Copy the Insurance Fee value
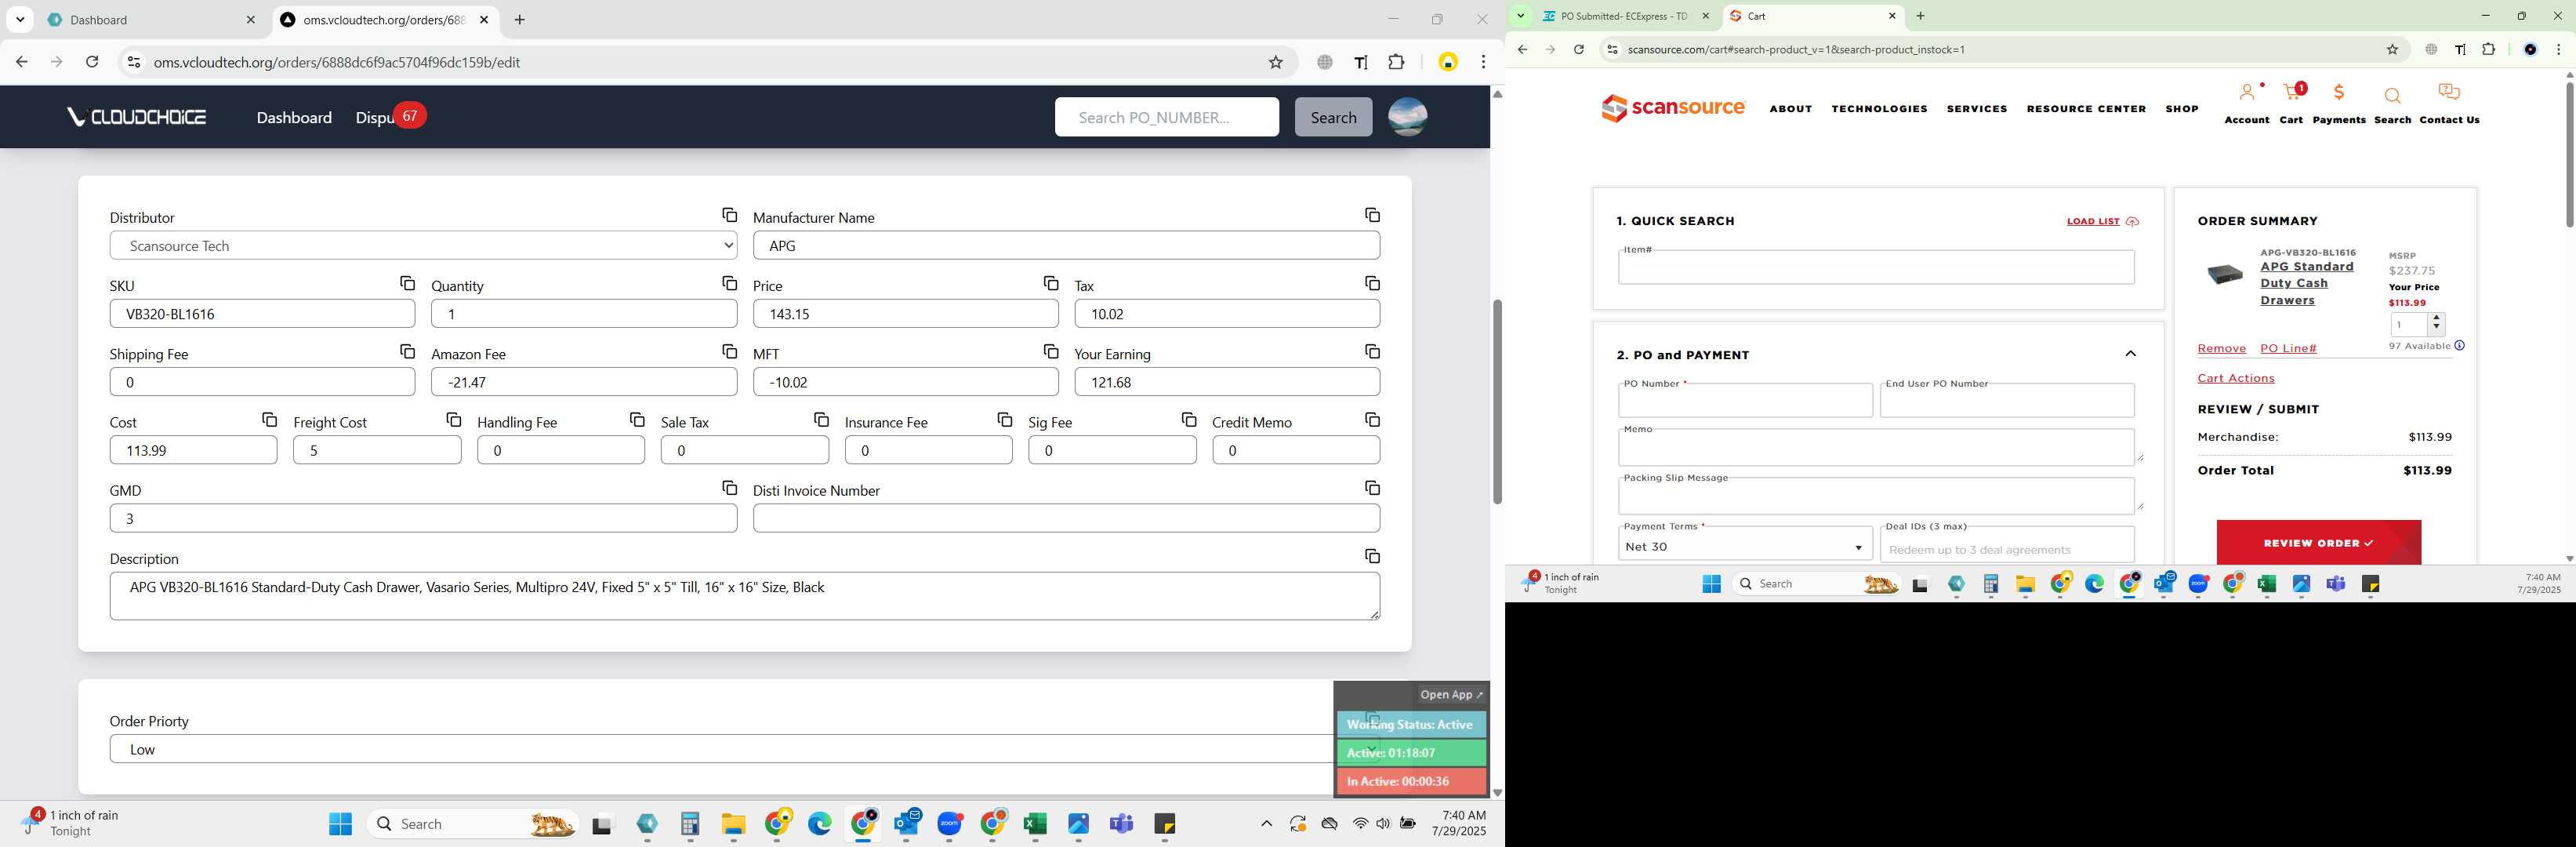 point(1004,420)
